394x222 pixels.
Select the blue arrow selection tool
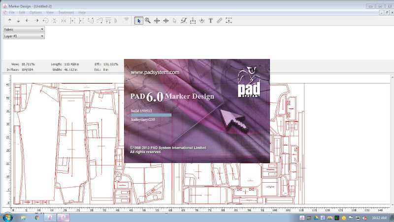pos(139,21)
